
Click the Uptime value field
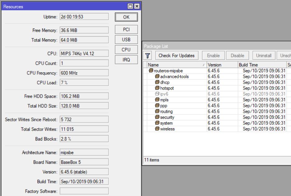tap(84, 16)
